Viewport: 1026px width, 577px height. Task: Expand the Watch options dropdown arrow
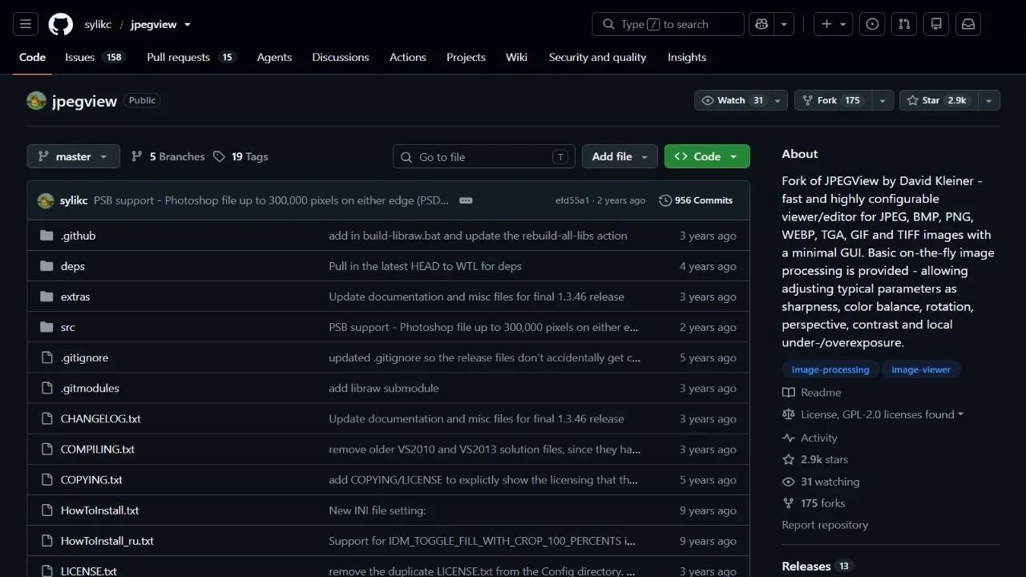coord(778,100)
